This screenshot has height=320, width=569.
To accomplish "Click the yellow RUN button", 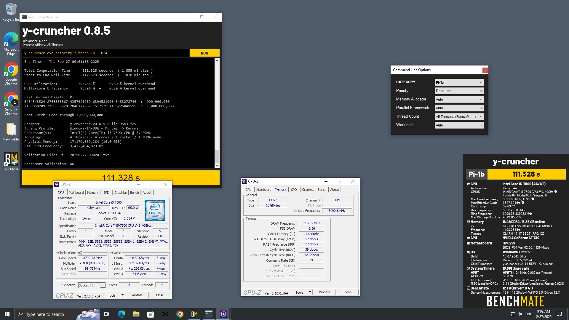I will click(204, 53).
